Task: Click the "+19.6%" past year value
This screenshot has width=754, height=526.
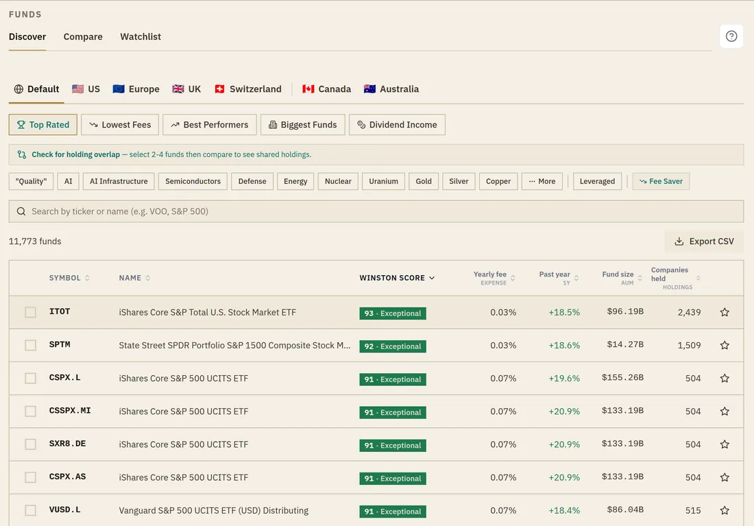Action: tap(564, 379)
